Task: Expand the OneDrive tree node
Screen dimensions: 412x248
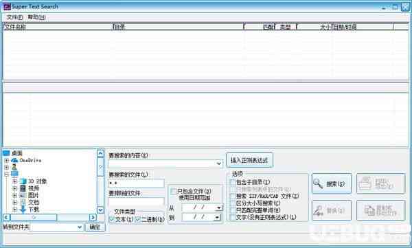Action: coord(7,160)
